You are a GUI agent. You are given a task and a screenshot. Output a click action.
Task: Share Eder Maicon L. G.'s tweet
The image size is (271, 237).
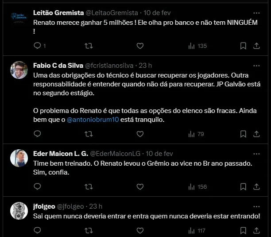point(256,186)
